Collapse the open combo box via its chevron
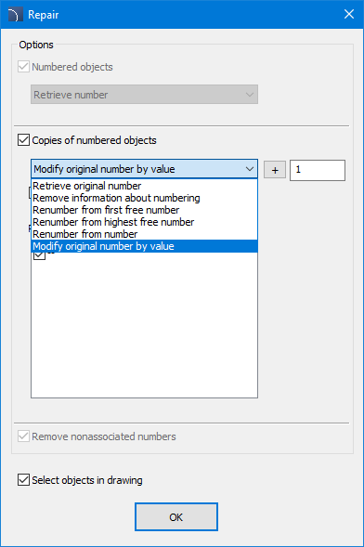This screenshot has width=364, height=547. coord(249,169)
